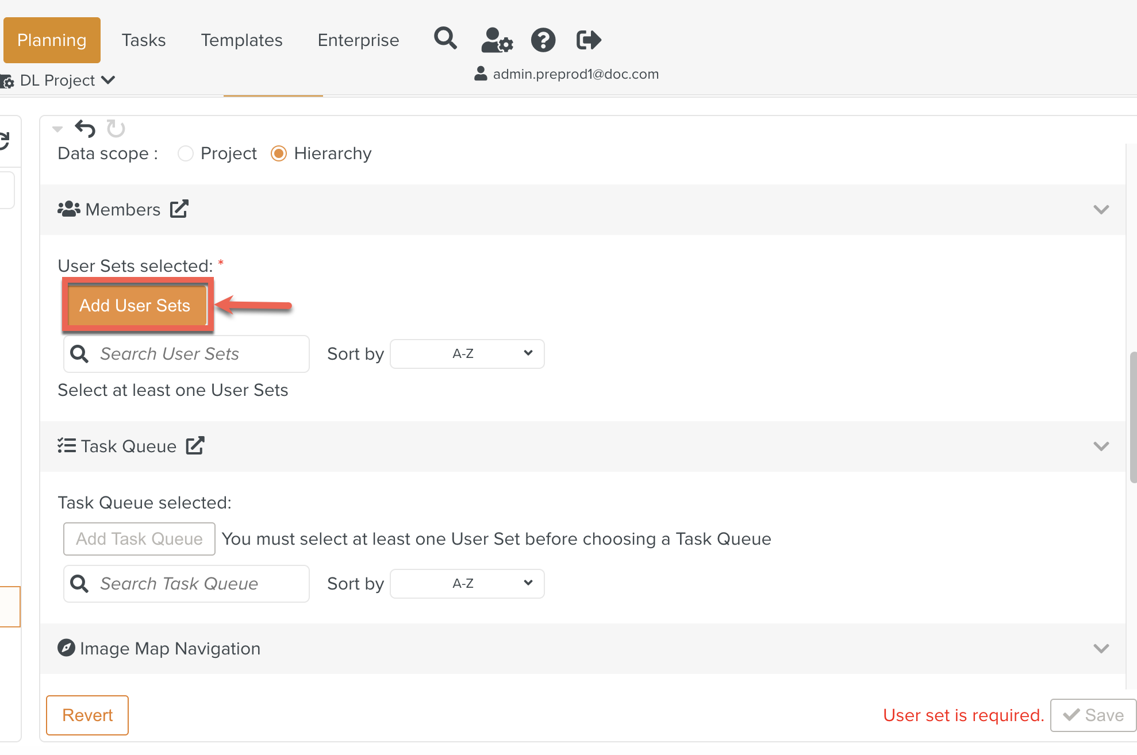Click the undo arrow icon
The width and height of the screenshot is (1137, 755).
click(x=85, y=129)
